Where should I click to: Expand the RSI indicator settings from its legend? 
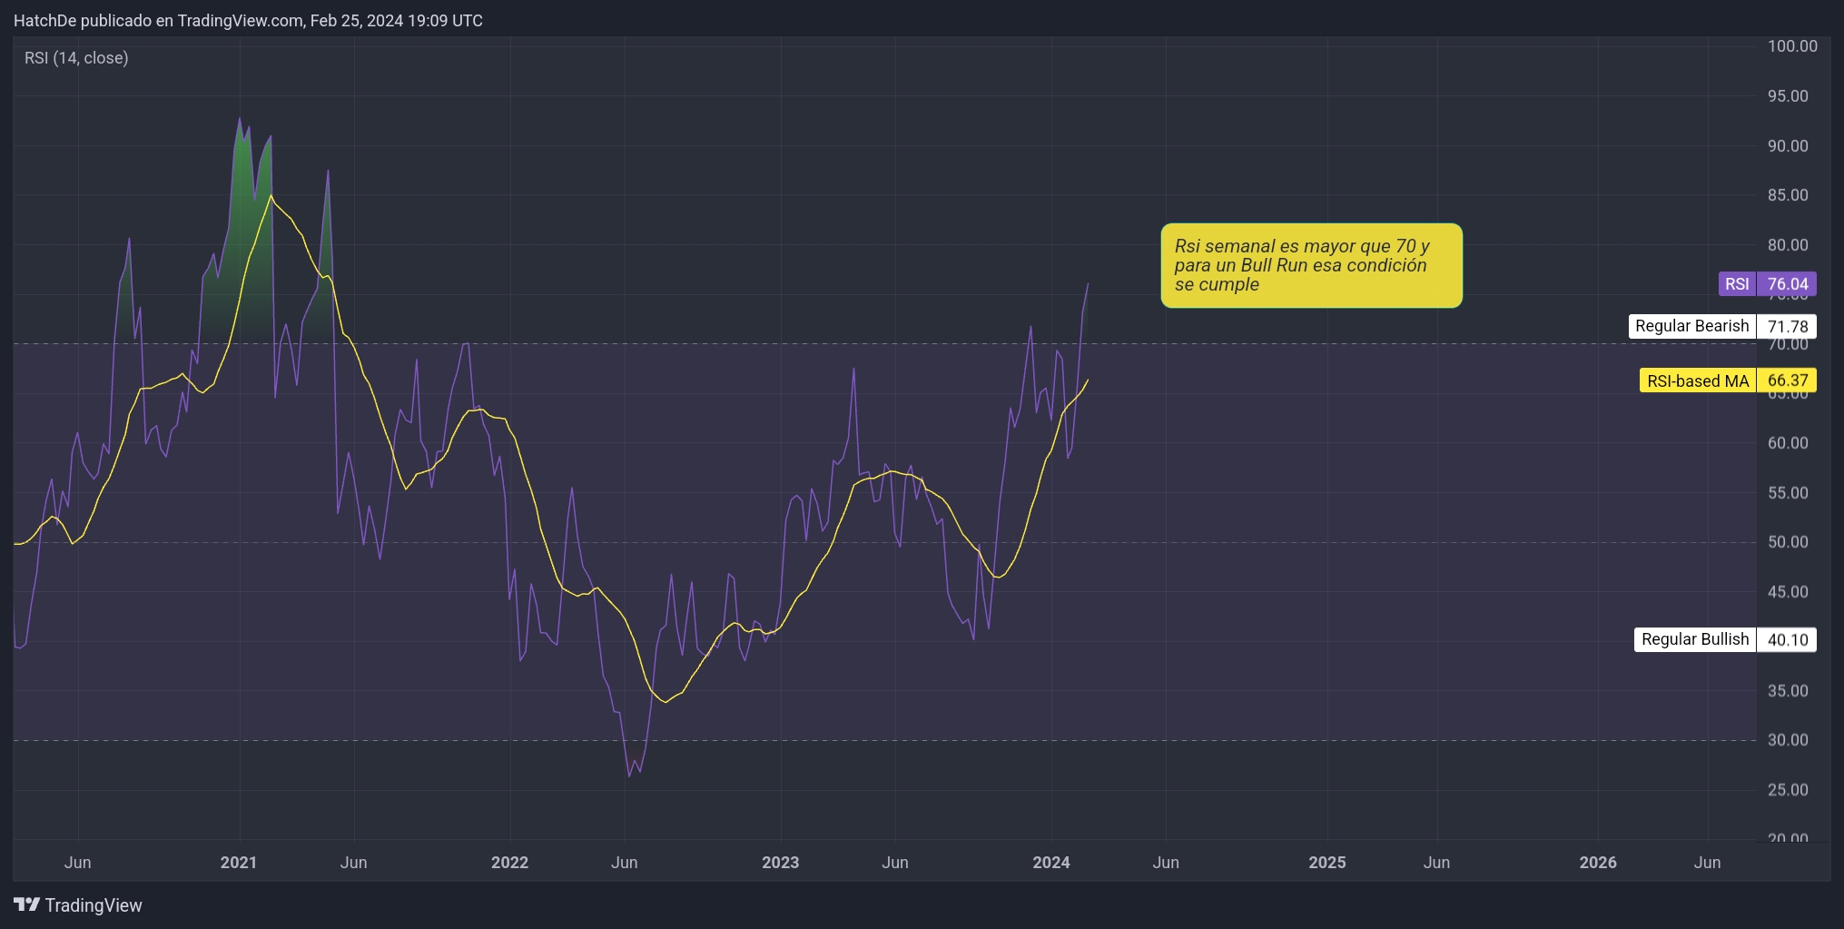pyautogui.click(x=76, y=57)
